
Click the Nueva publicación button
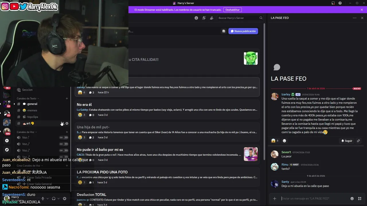point(243,31)
